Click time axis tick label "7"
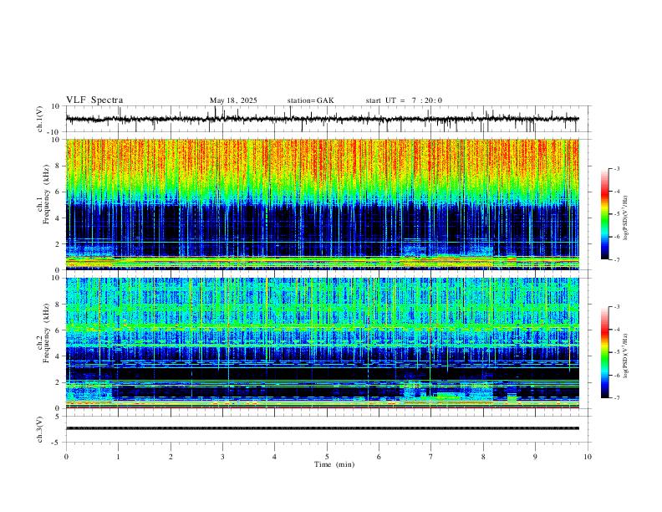 431,457
